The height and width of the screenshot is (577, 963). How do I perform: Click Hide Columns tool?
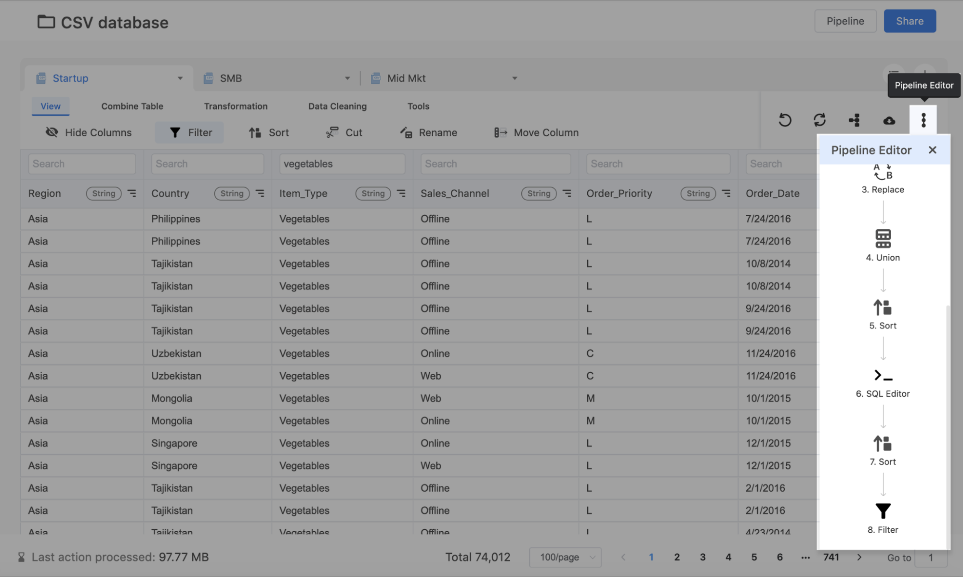88,132
